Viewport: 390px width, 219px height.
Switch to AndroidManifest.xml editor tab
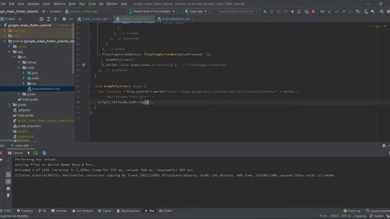tap(174, 19)
